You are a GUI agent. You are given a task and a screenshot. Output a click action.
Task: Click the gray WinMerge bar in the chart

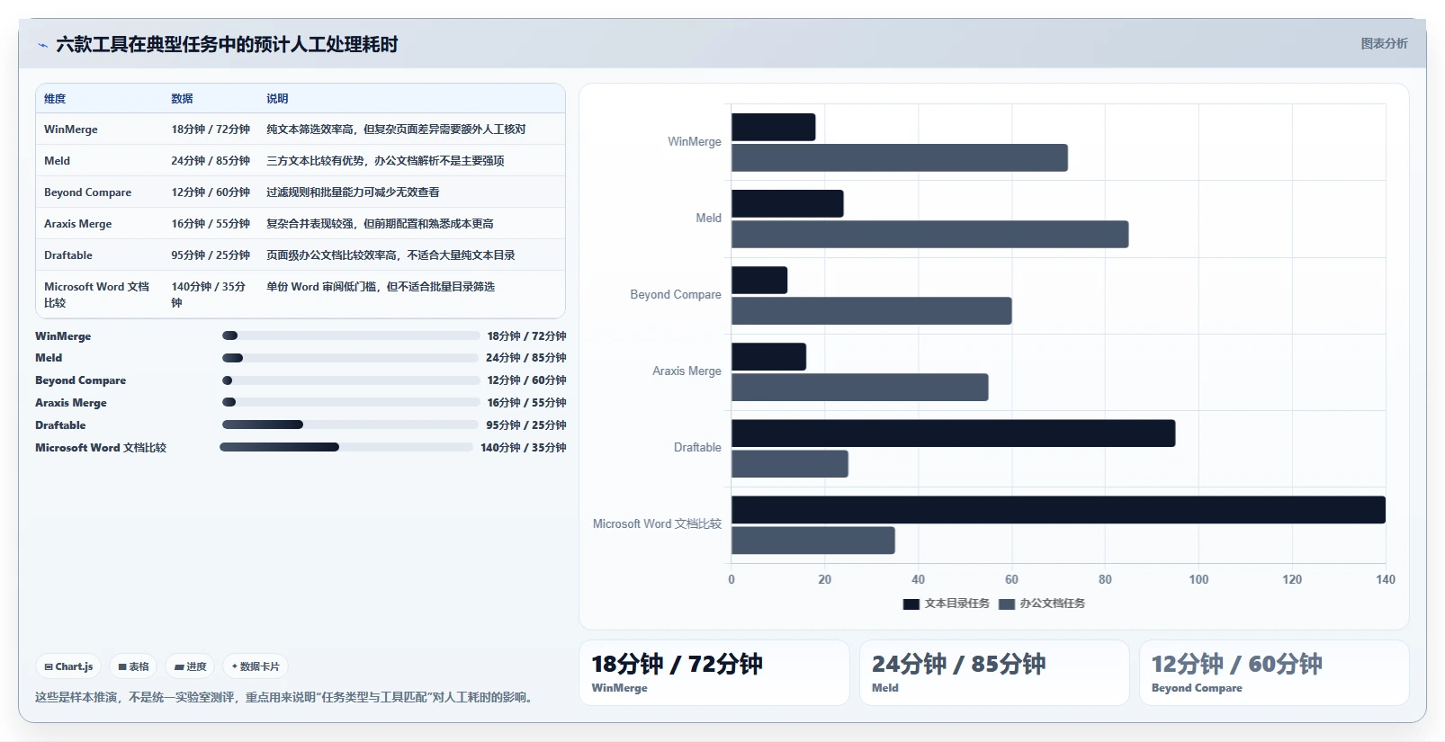coord(900,157)
